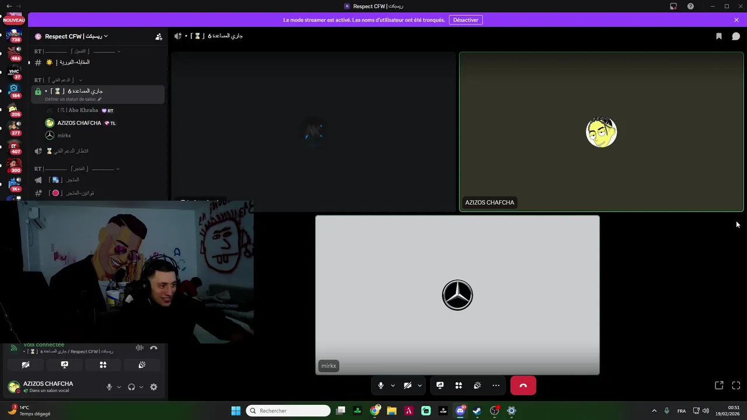Open the server with 407 badge
Screen dimensions: 747x420
point(14,146)
